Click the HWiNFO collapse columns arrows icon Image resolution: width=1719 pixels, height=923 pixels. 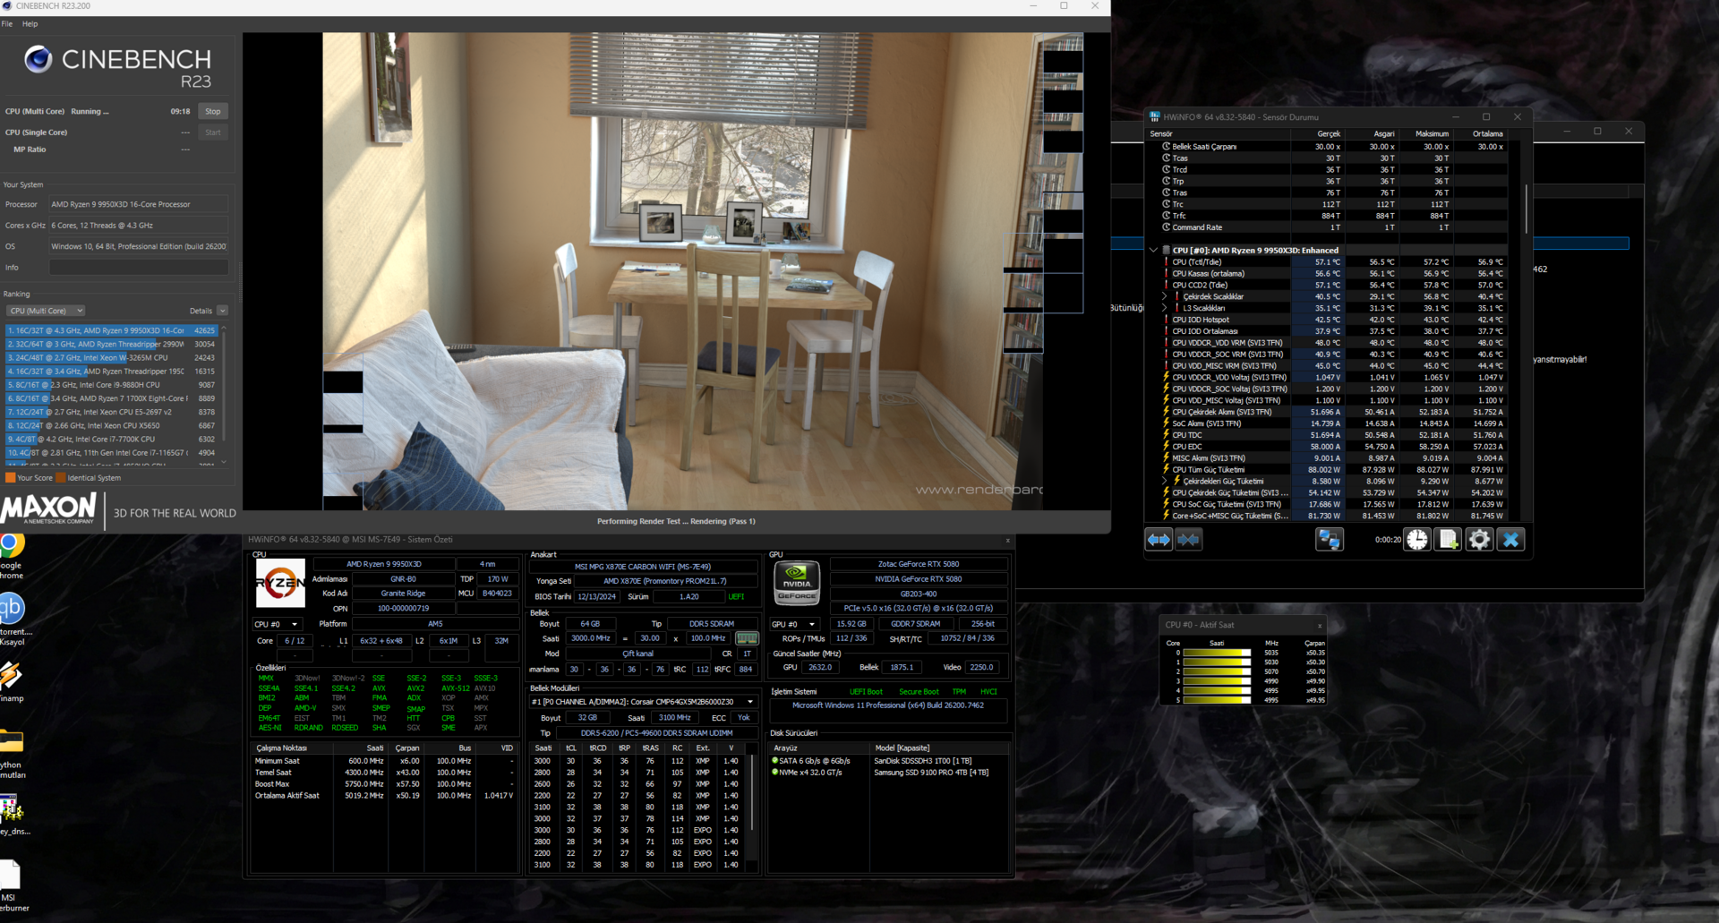point(1189,539)
